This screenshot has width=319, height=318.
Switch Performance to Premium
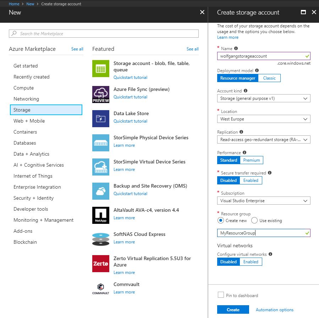251,160
